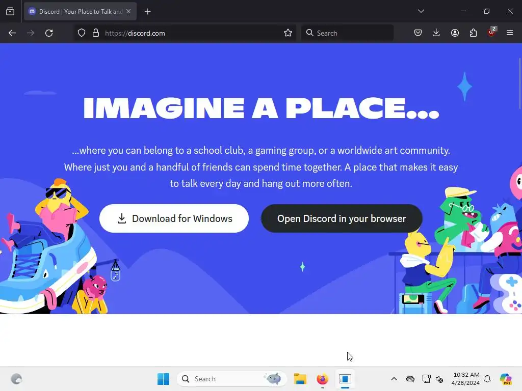Reload the current page

coord(49,33)
